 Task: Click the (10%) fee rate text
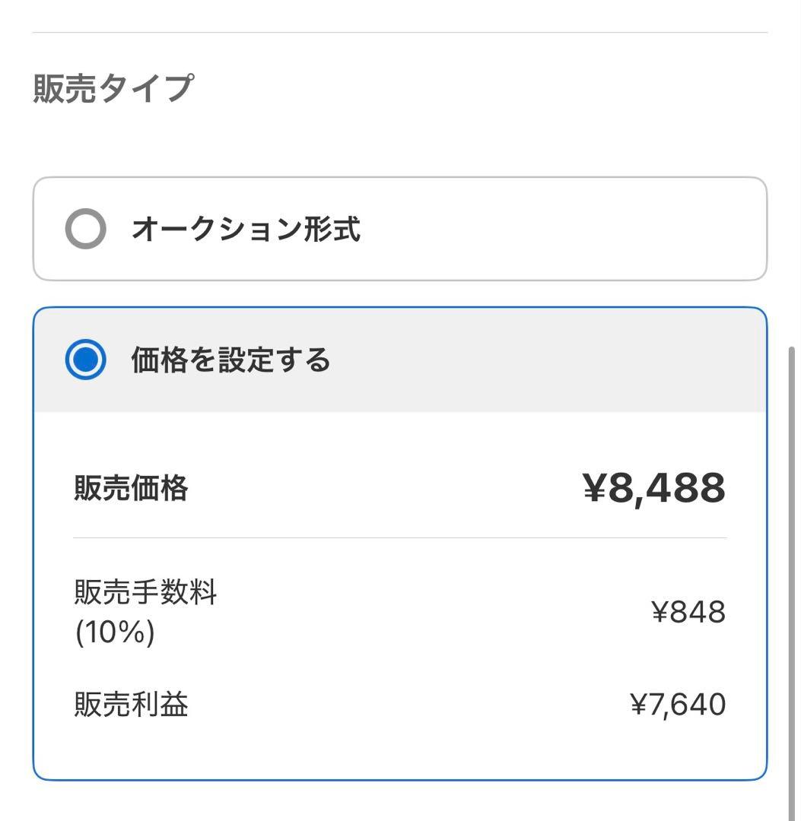coord(114,632)
